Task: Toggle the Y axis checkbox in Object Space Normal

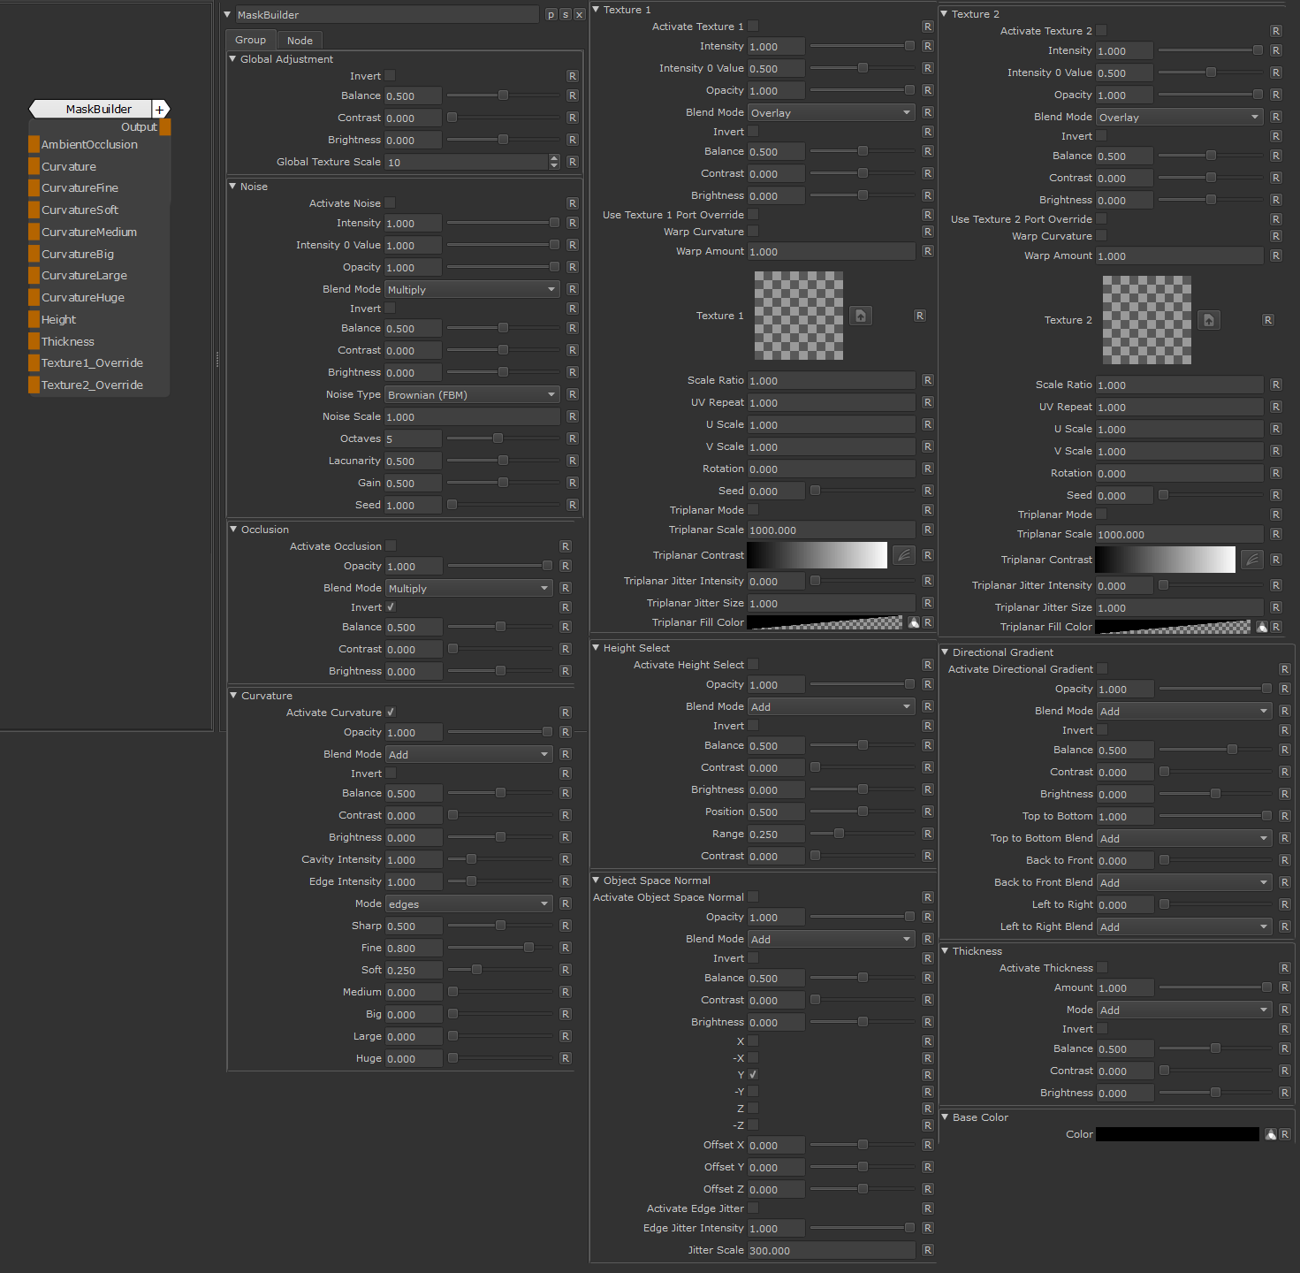Action: point(753,1075)
